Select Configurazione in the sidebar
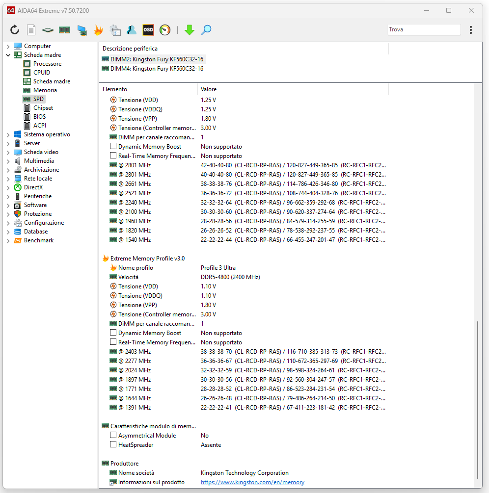Screen dimensions: 489x493 [x=44, y=223]
